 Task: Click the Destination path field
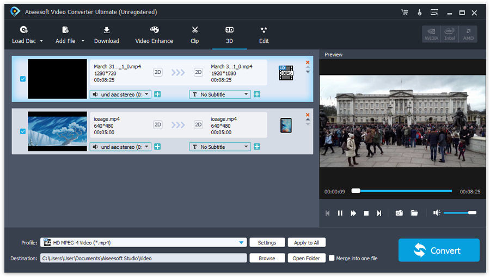point(143,258)
